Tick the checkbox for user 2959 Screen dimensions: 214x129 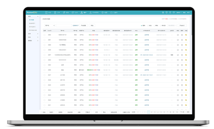(45, 50)
